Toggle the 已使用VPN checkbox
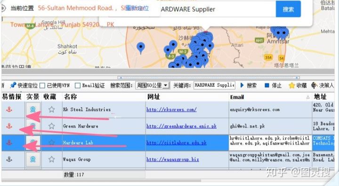This screenshot has height=186, width=339. click(42, 85)
